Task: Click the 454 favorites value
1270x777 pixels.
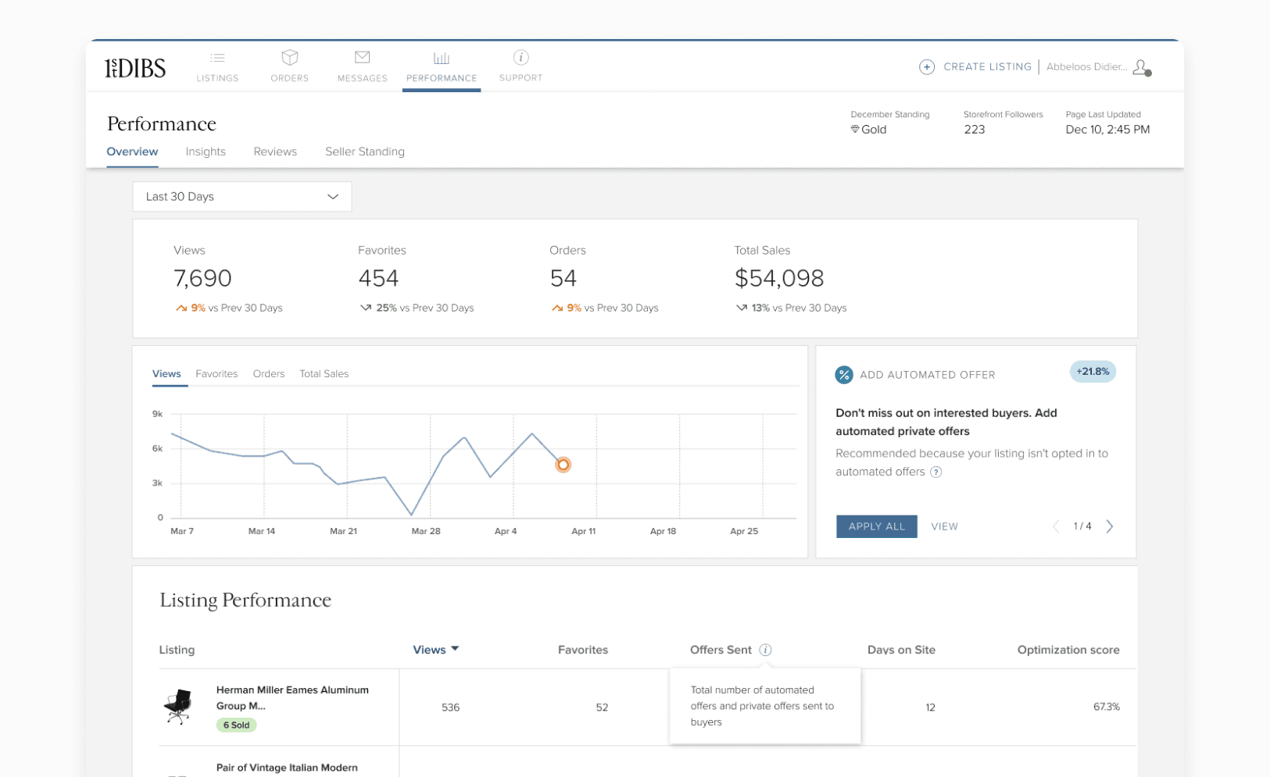Action: pyautogui.click(x=378, y=278)
